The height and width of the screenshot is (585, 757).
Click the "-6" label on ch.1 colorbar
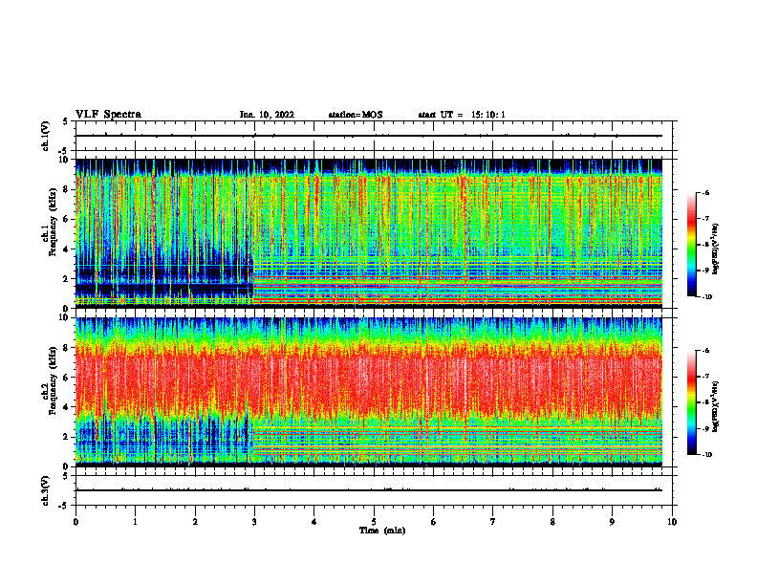tap(706, 192)
